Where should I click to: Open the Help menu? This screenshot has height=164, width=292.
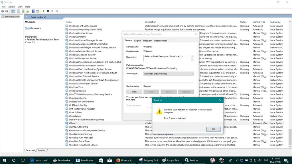(28, 7)
